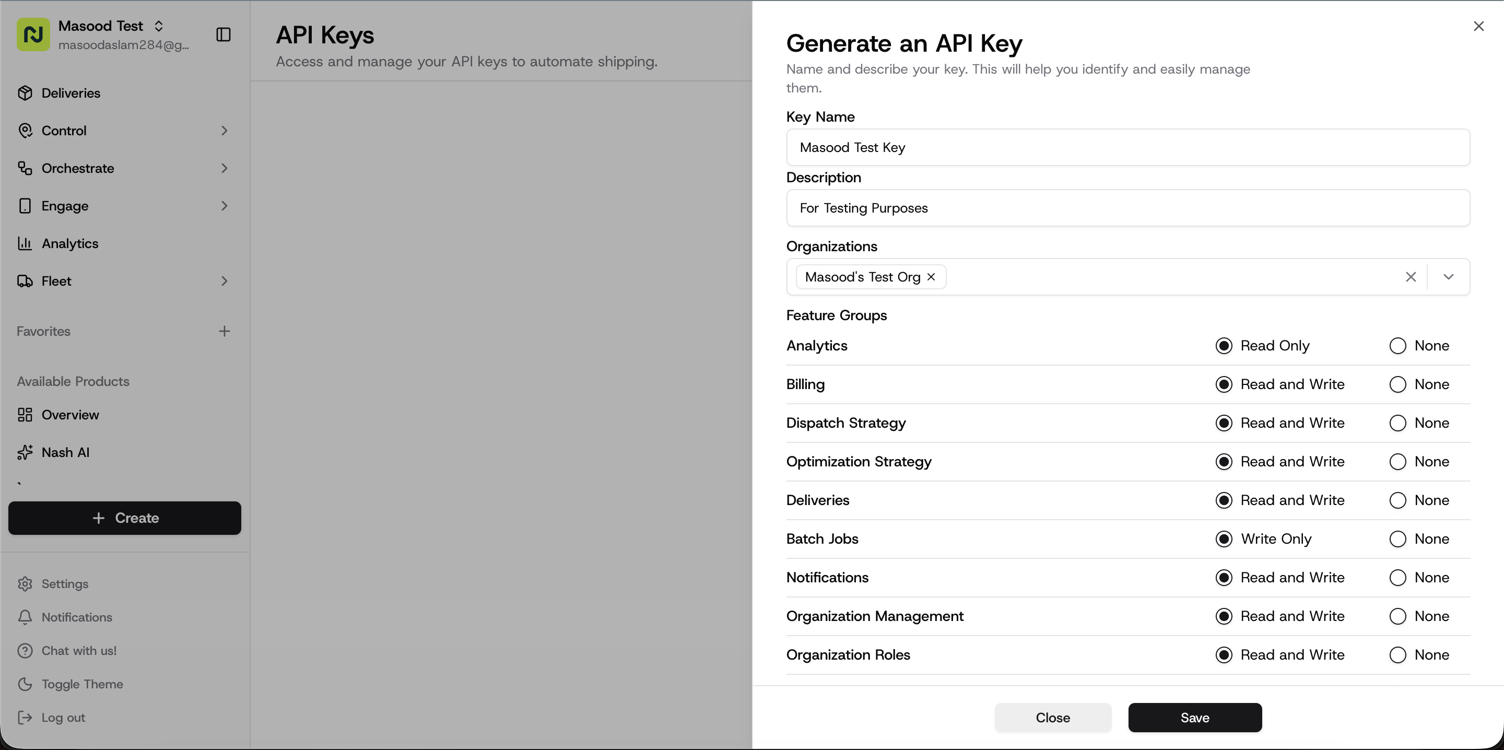Expand the Control menu chevron
1504x750 pixels.
(224, 131)
